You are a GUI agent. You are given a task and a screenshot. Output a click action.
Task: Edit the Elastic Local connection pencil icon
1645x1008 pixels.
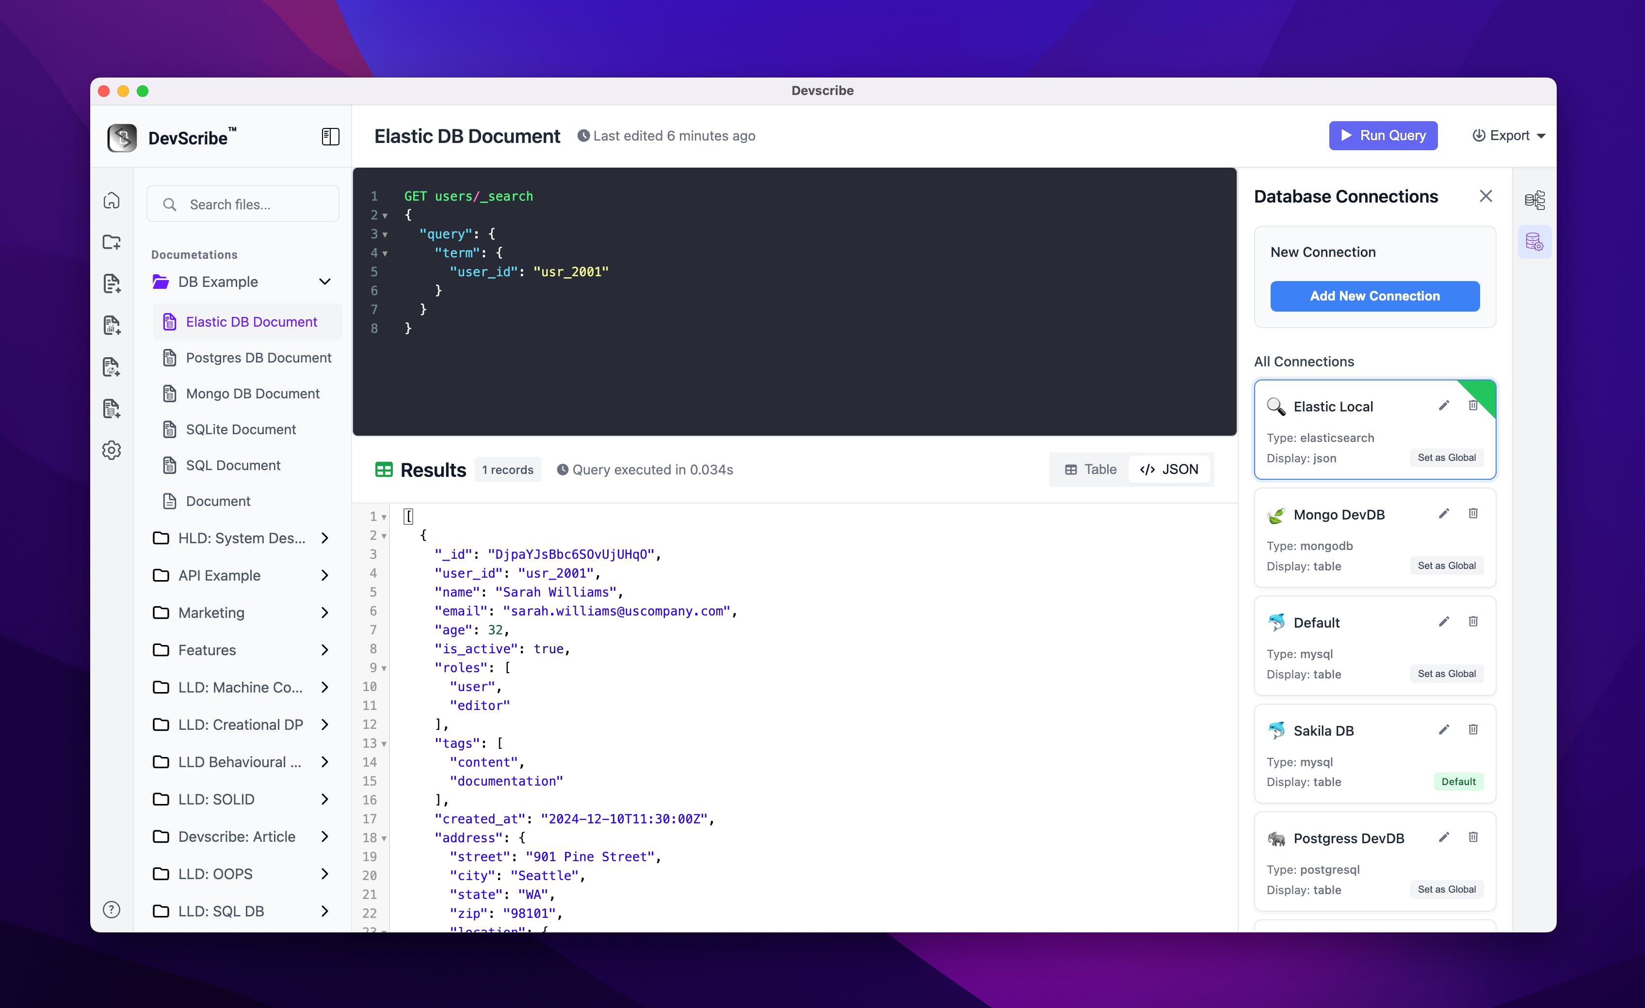click(x=1443, y=406)
